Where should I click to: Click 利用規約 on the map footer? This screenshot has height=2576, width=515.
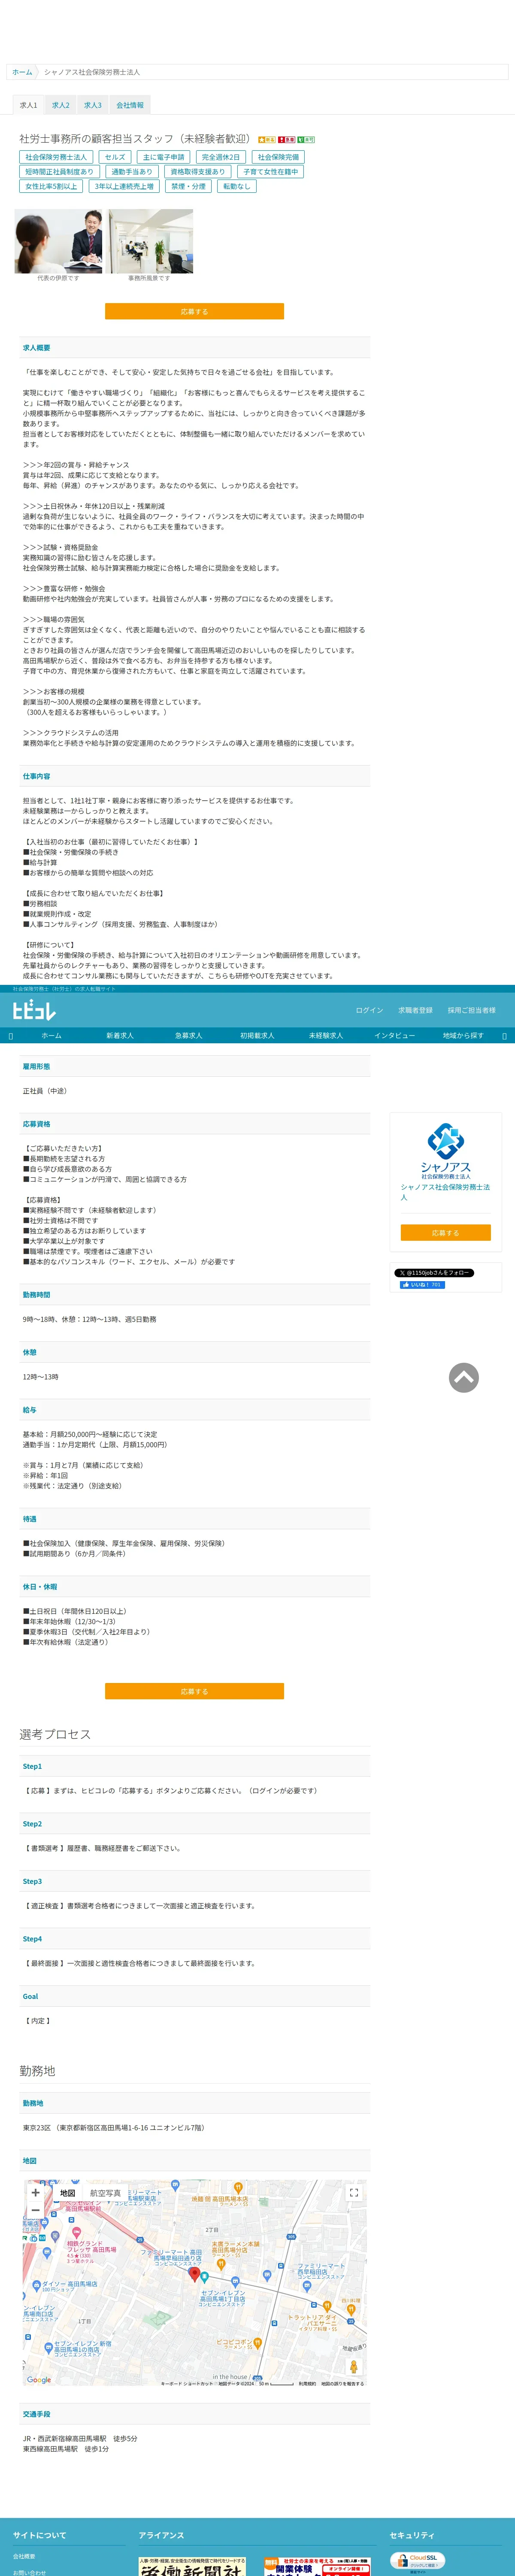307,2384
